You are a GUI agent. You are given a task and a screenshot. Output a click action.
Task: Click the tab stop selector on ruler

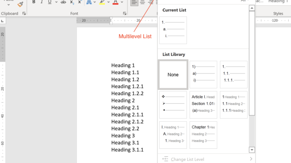[3, 21]
